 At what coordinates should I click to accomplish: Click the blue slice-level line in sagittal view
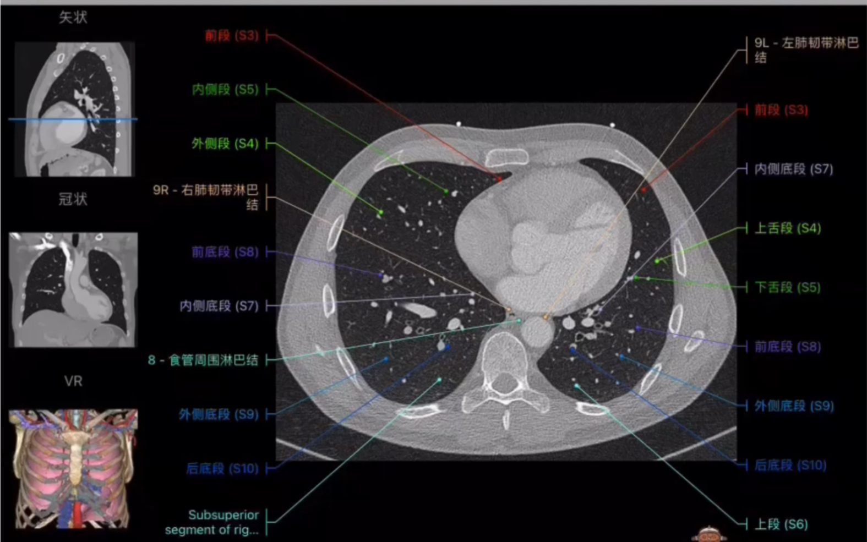tap(73, 119)
